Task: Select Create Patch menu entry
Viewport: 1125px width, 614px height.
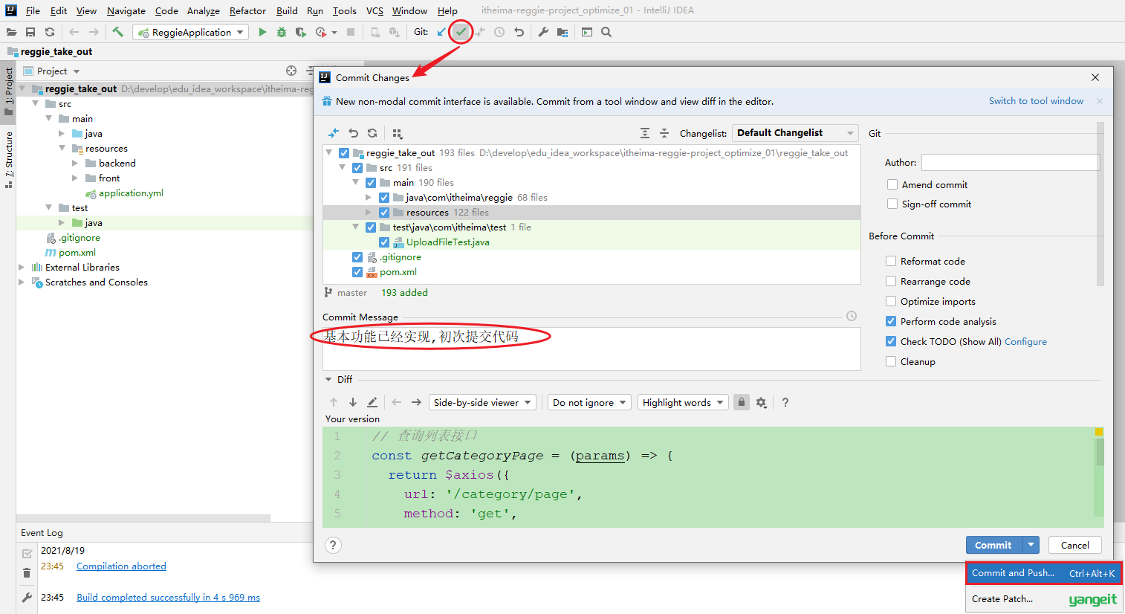Action: tap(1043, 598)
